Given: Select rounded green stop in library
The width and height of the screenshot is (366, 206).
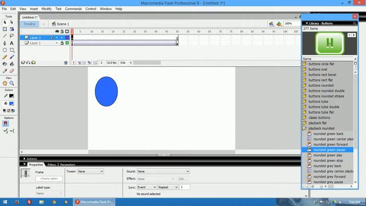Looking at the screenshot, I should point(328,161).
